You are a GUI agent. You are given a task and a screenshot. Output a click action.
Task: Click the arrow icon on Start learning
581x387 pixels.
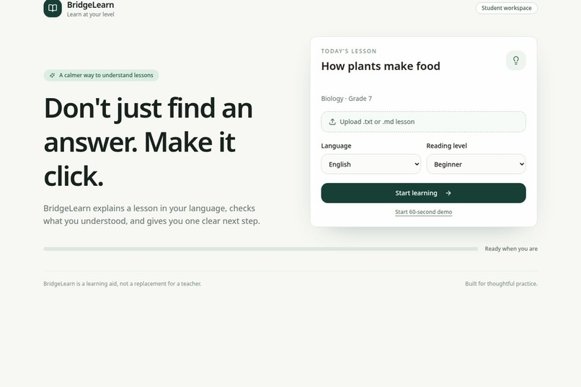[448, 193]
